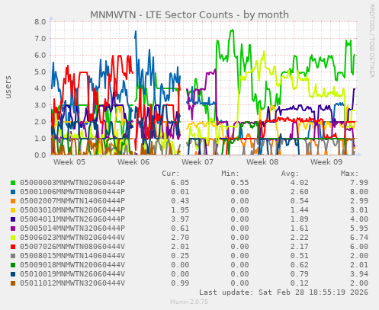Screen dimensions: 379x310
Task: Select legend label 05009018MNMWTN20060444V
Action: 72,265
